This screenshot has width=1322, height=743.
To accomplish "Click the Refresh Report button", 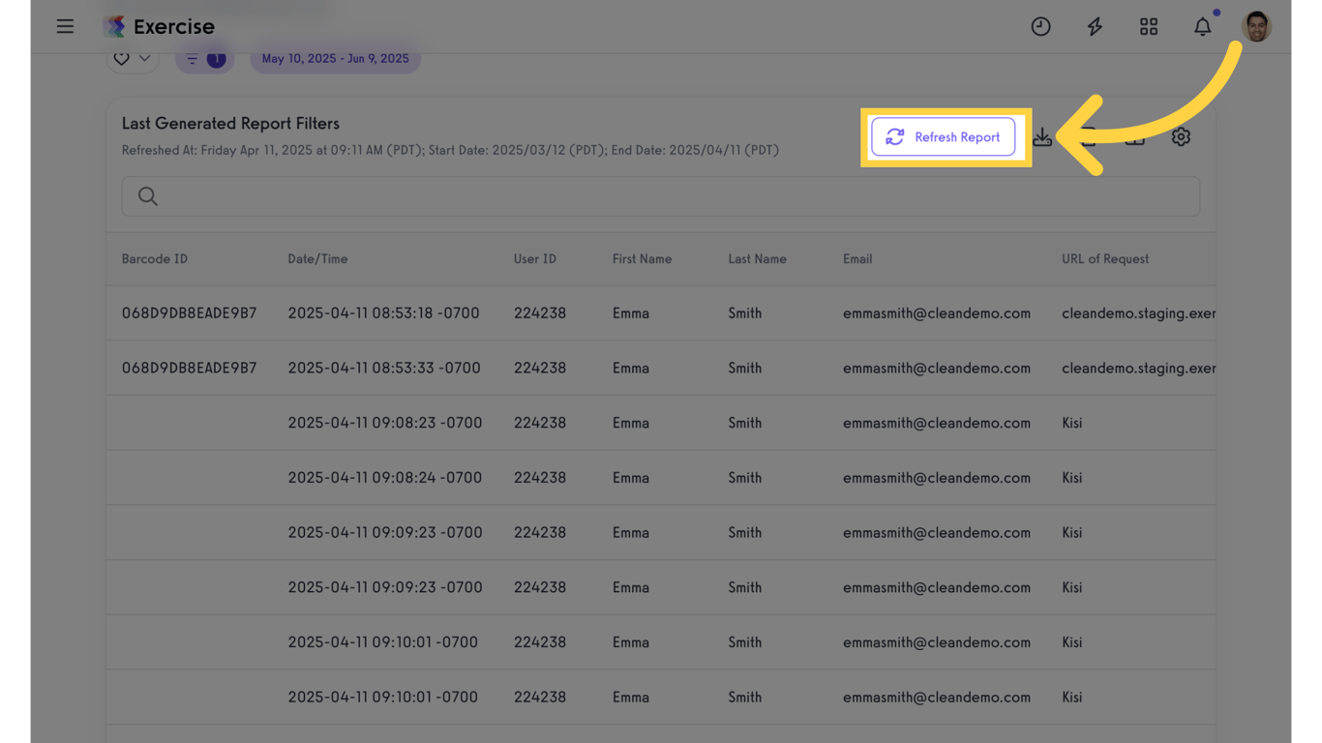I will coord(943,137).
